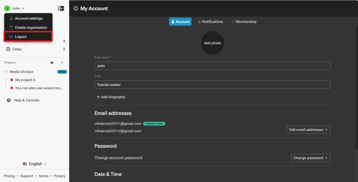Image resolution: width=358 pixels, height=182 pixels.
Task: Click the sidebar collapse icon
Action: (61, 8)
